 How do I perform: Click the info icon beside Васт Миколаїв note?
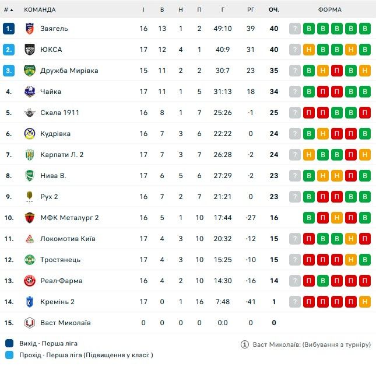pos(245,344)
